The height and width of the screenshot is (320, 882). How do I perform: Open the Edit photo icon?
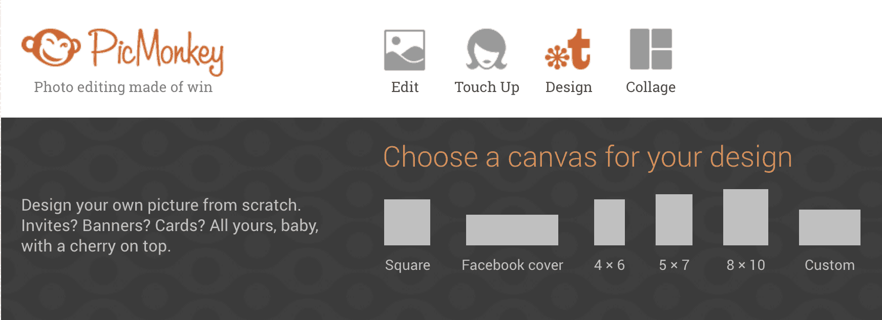pyautogui.click(x=405, y=50)
